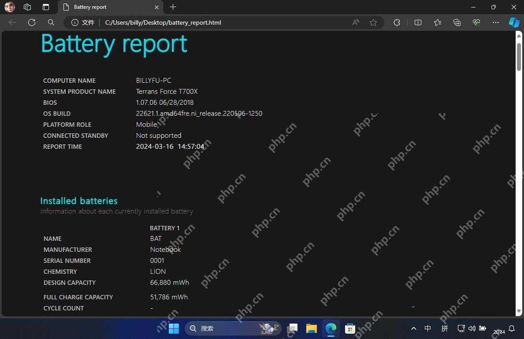Toggle the Pinyin IME mode indicator
524x339 pixels.
coord(445,328)
